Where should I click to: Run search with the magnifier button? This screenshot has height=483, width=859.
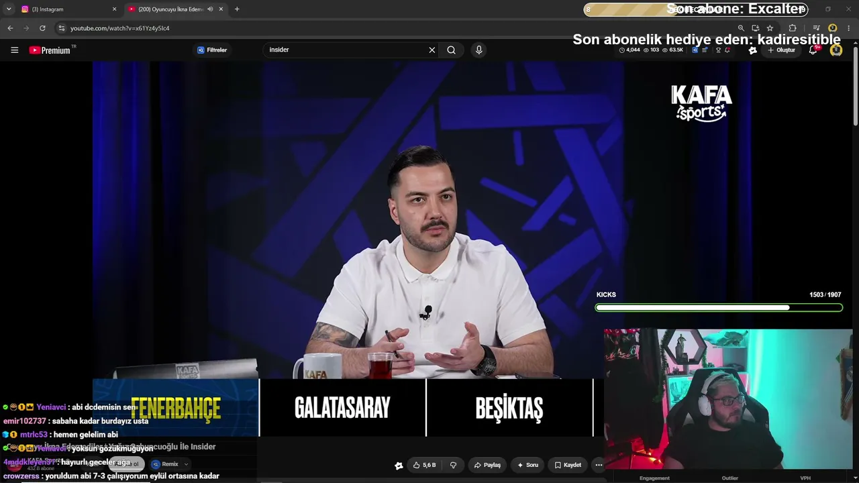coord(452,50)
